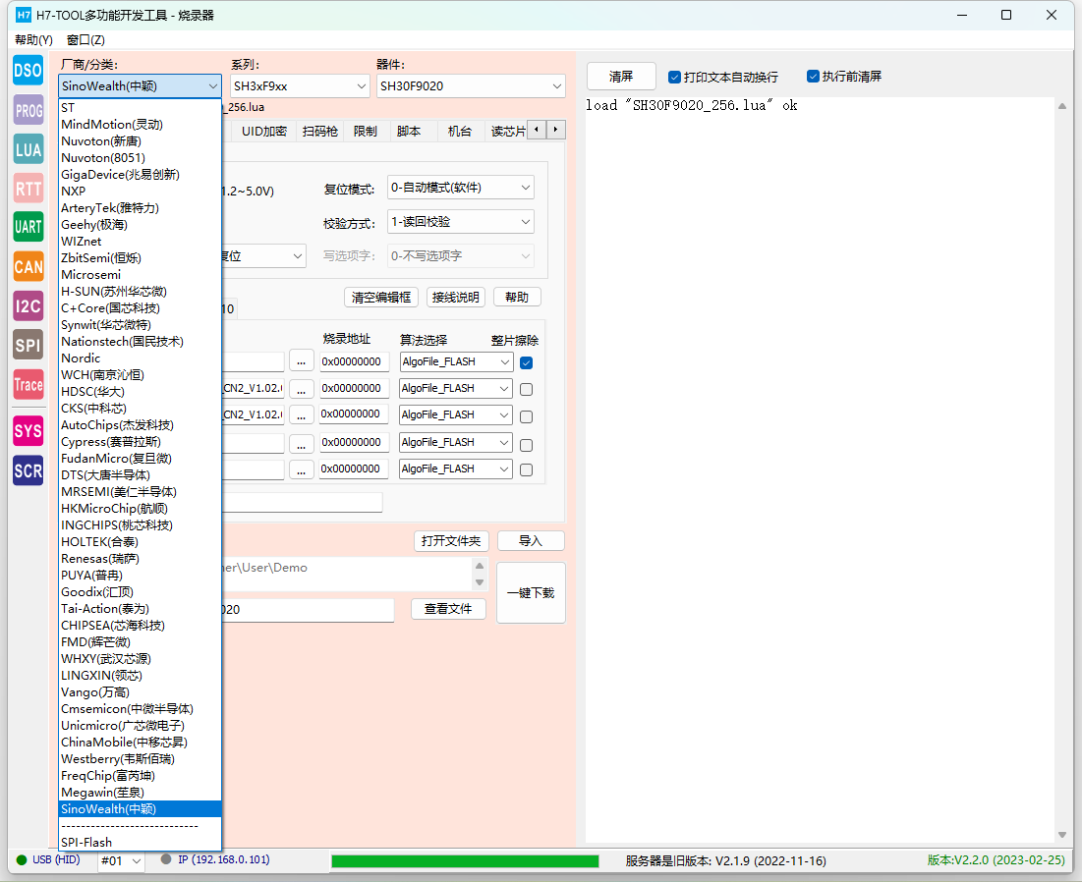This screenshot has height=882, width=1082.
Task: Select GigaDevice(兆易创新) from manufacturer list
Action: click(x=140, y=175)
